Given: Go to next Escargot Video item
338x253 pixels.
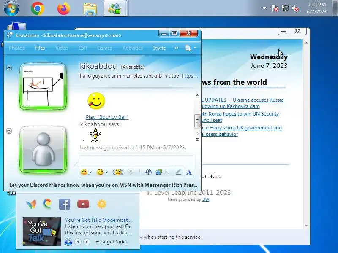Looking at the screenshot, I should [87, 242].
